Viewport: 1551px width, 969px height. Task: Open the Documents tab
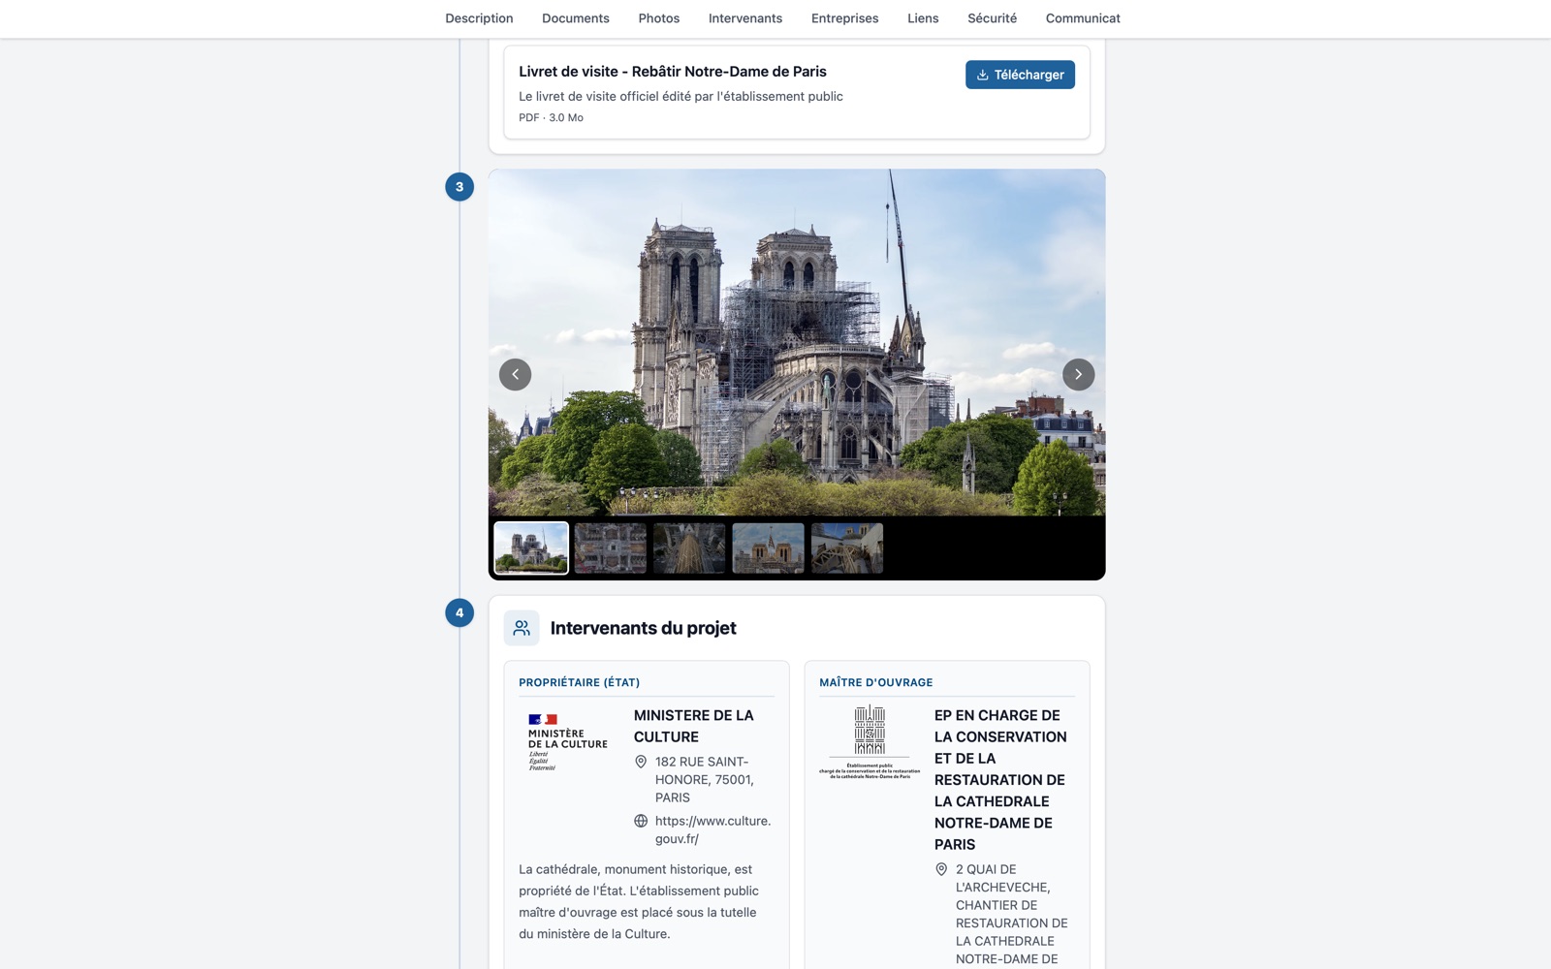tap(576, 18)
